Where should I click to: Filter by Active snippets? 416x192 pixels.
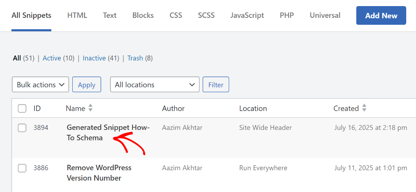52,58
